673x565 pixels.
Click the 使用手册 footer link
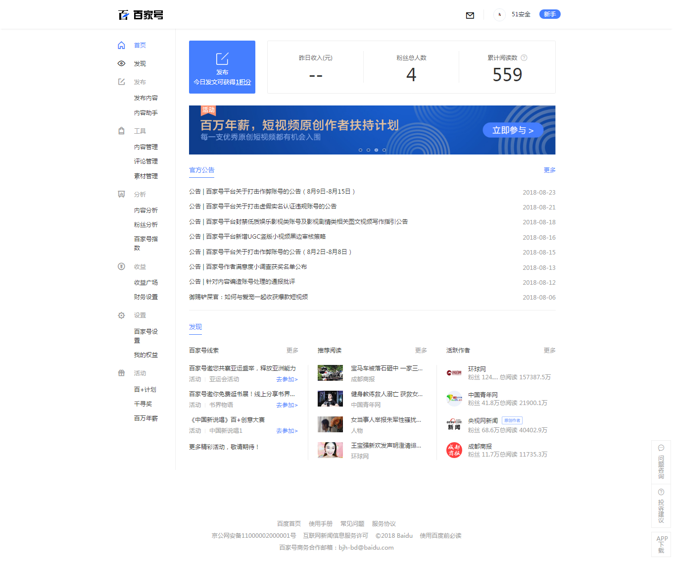tap(321, 524)
